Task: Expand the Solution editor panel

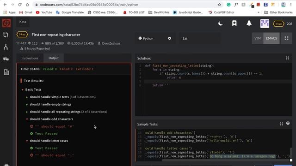Action: pyautogui.click(x=287, y=58)
